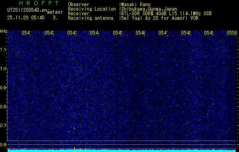Click the word meteor
The height and width of the screenshot is (152, 239).
(x=55, y=12)
